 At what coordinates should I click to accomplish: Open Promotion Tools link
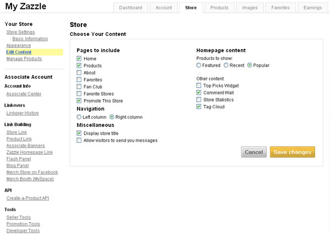[x=23, y=224]
